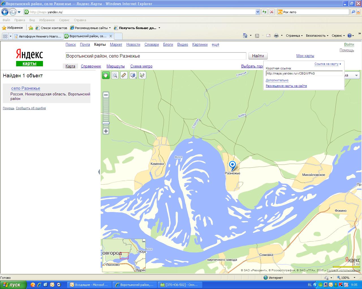Click the Рекомендуемые сайты favorites item
362x289 pixels.
pos(90,28)
